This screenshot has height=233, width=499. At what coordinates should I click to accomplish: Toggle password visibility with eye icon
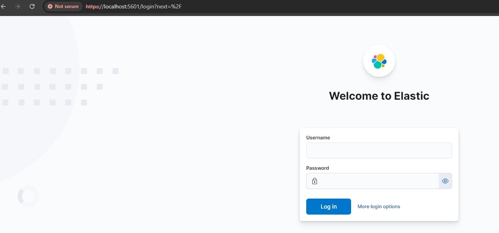coord(445,181)
